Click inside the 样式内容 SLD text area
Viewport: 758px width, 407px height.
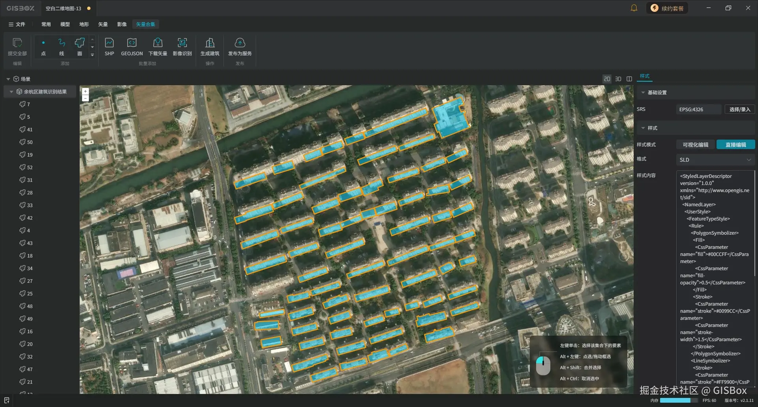715,278
